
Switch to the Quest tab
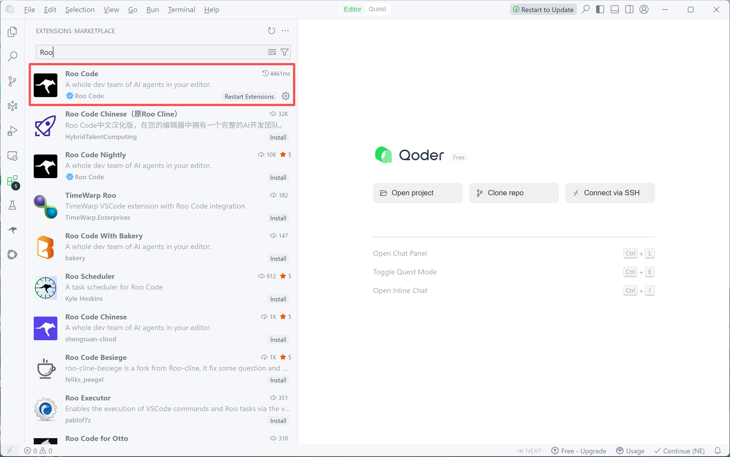[x=377, y=9]
